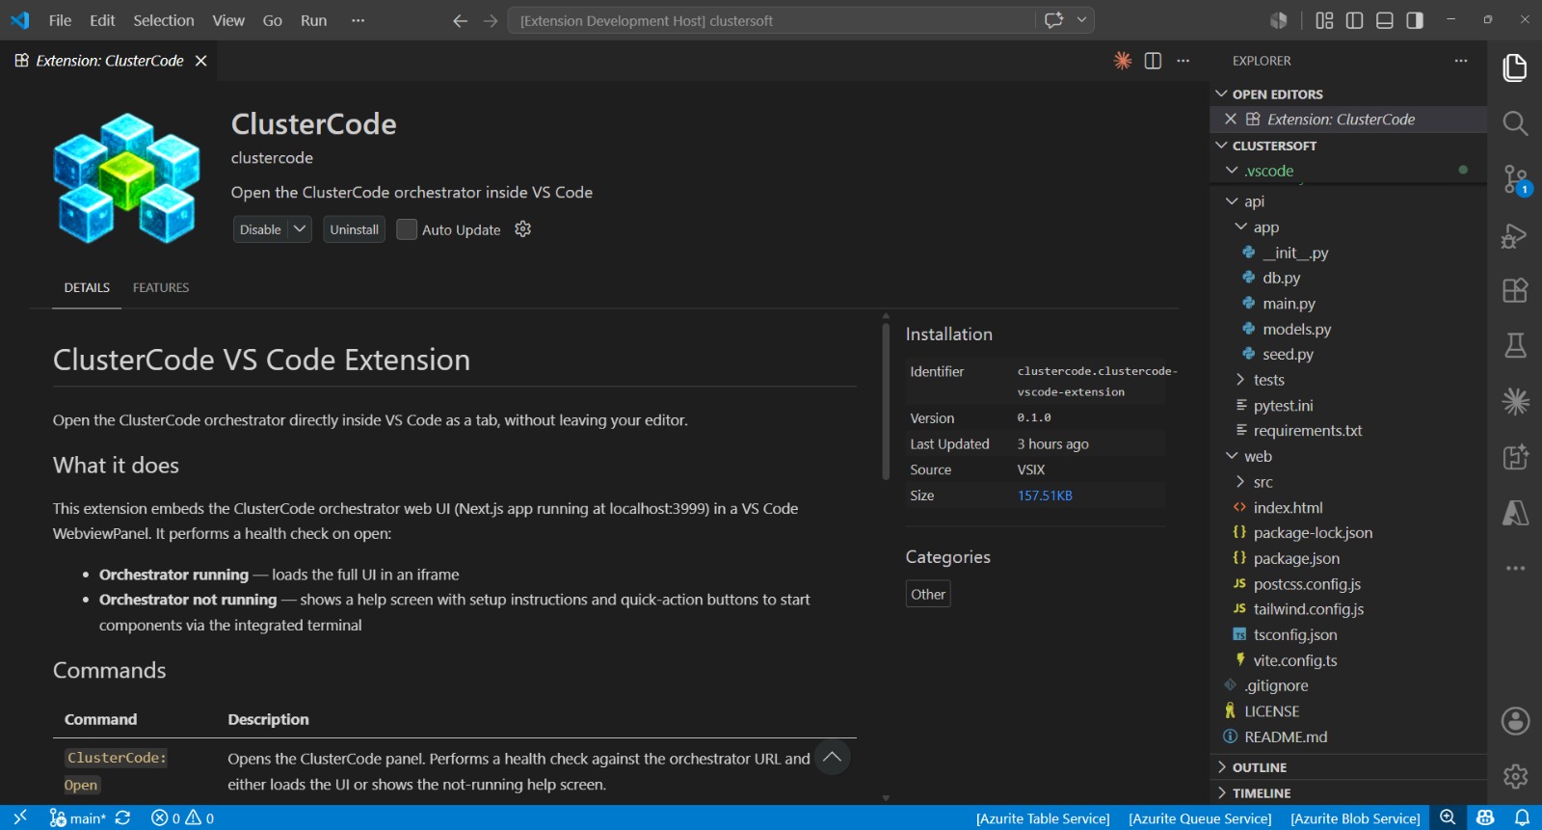Go back with the navigation arrow

click(460, 20)
